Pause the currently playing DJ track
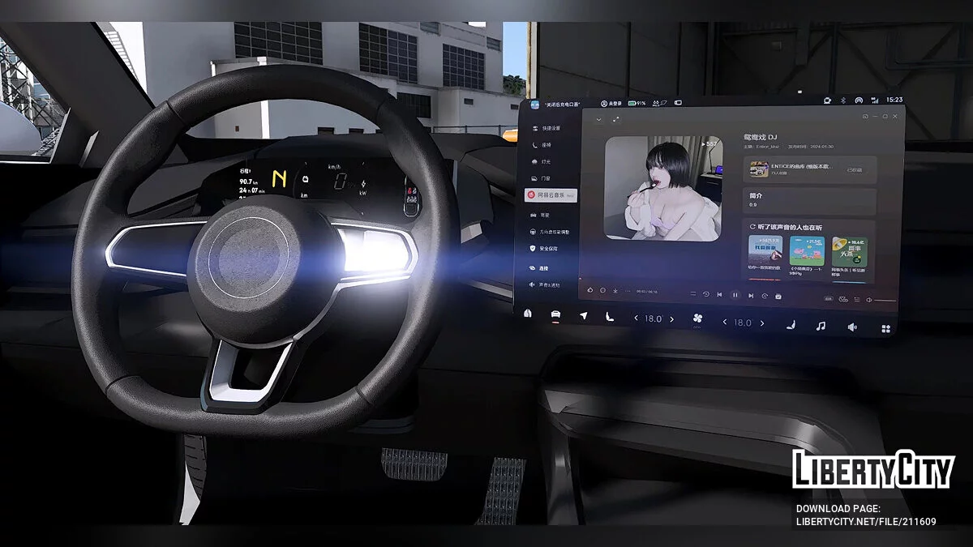The height and width of the screenshot is (547, 973). pyautogui.click(x=735, y=293)
